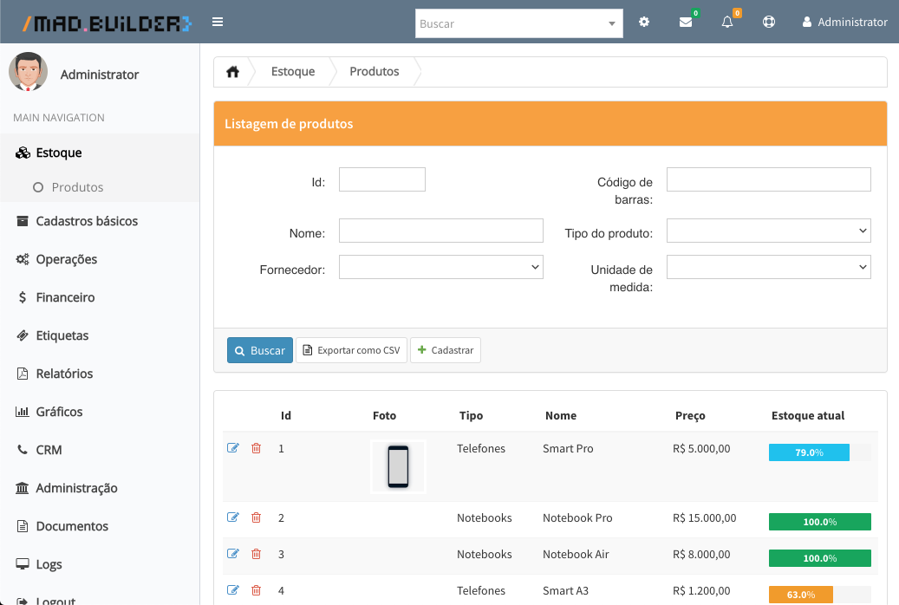Edit product row 2 Notebook Pro
The width and height of the screenshot is (899, 605).
click(x=233, y=517)
